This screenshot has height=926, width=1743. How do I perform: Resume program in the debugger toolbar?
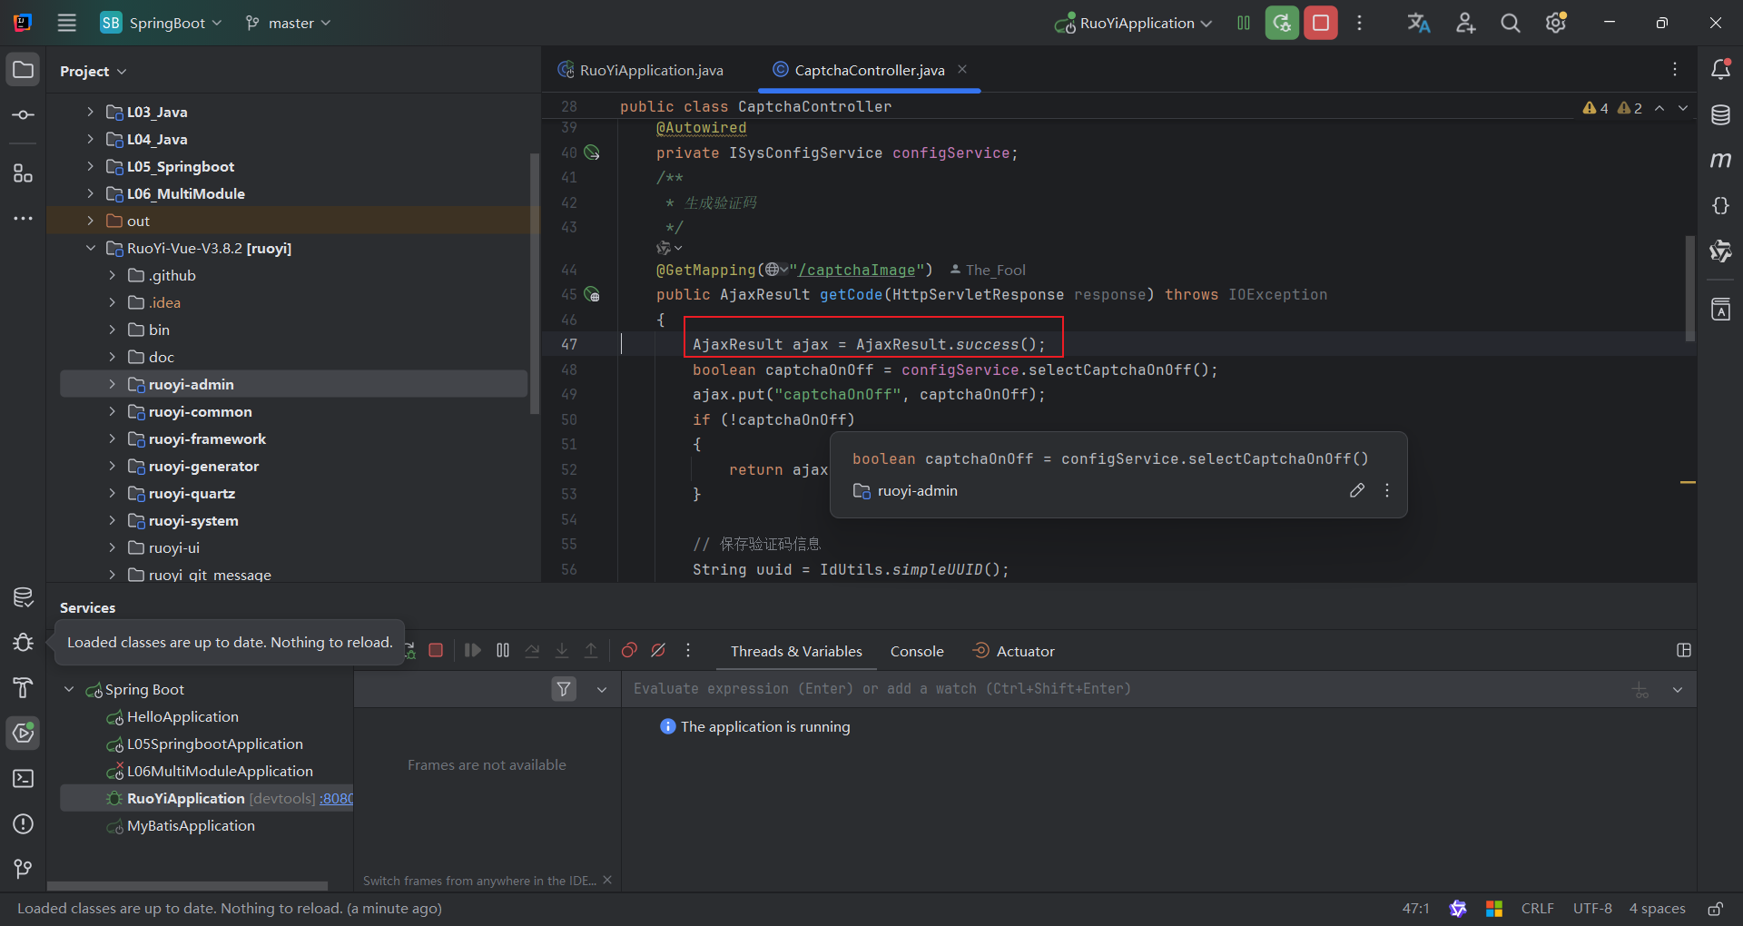point(472,651)
